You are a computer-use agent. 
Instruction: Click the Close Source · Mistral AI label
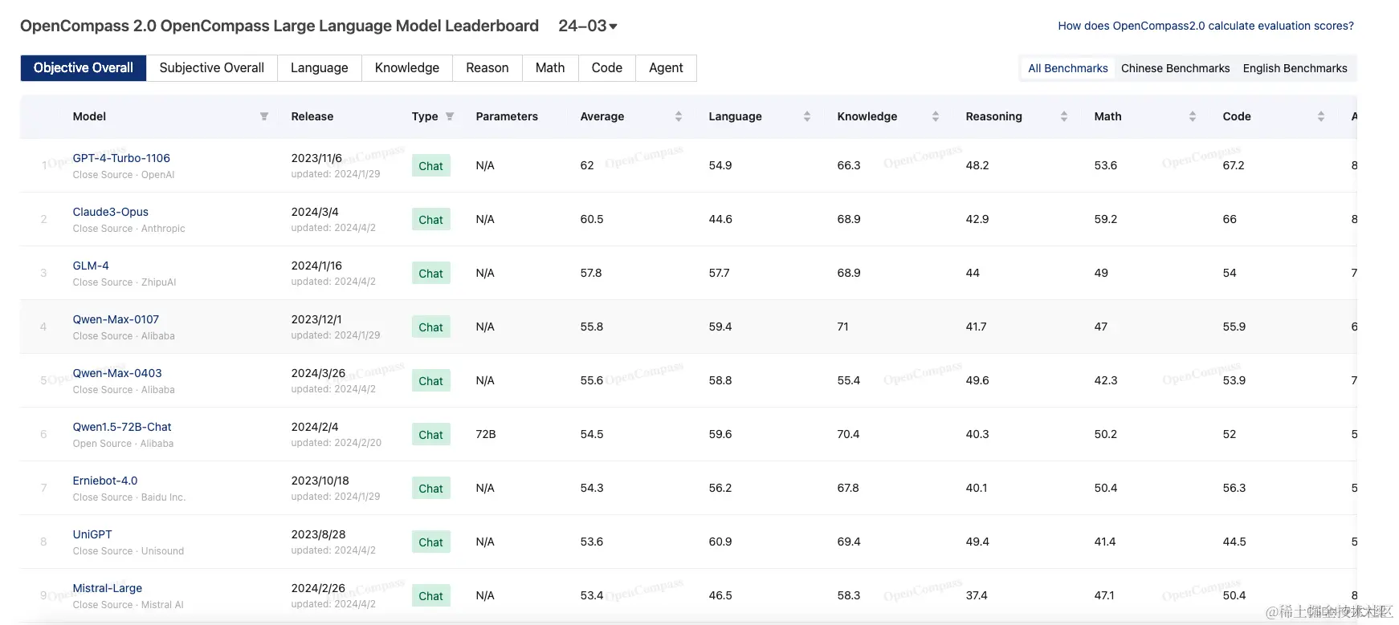128,605
